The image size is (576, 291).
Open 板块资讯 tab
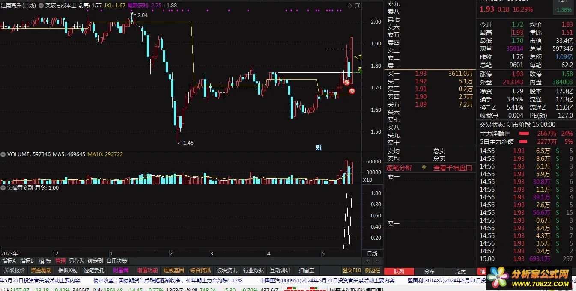pos(227,270)
